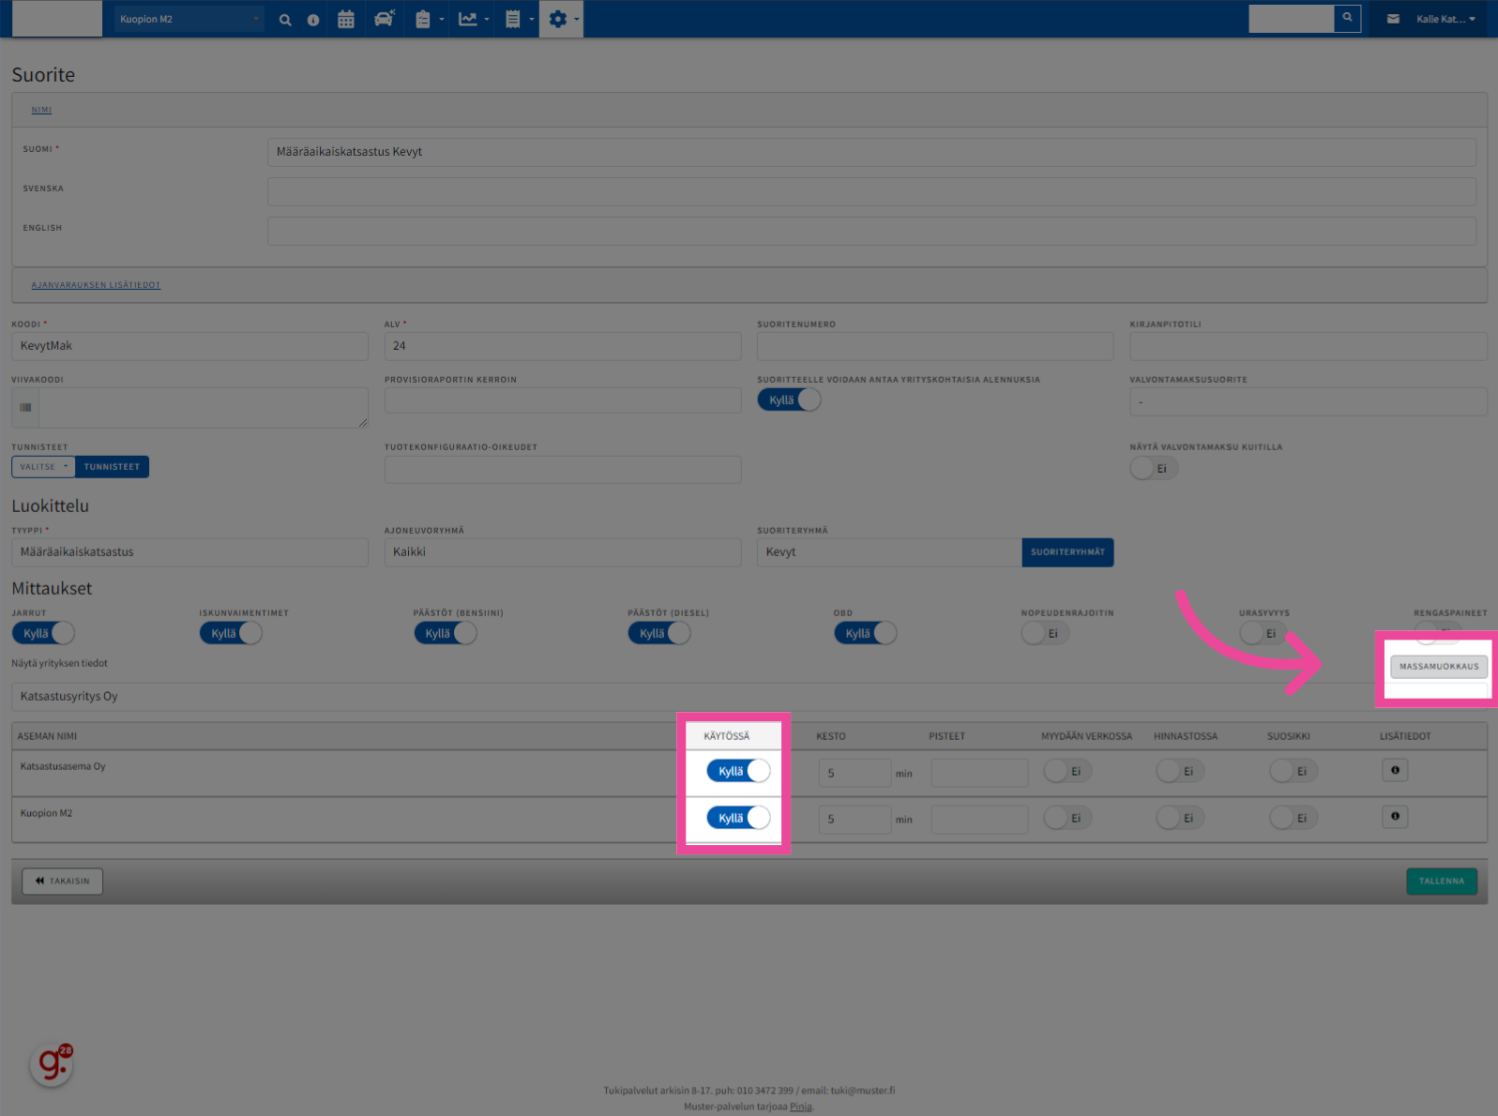
Task: Click Kesto field for Katsastusasema Oy
Action: pos(855,773)
